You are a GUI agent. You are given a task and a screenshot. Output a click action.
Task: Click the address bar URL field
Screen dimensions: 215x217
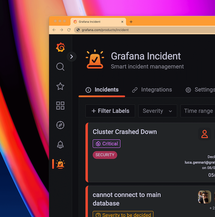(144, 30)
